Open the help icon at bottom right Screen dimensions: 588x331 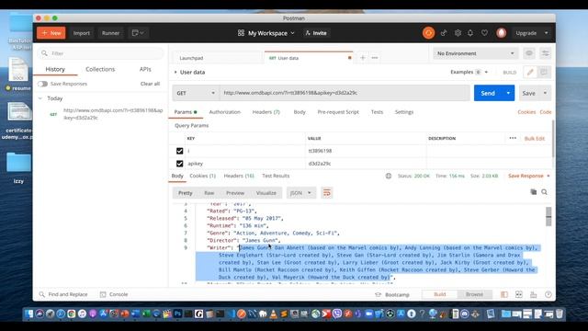tap(548, 294)
